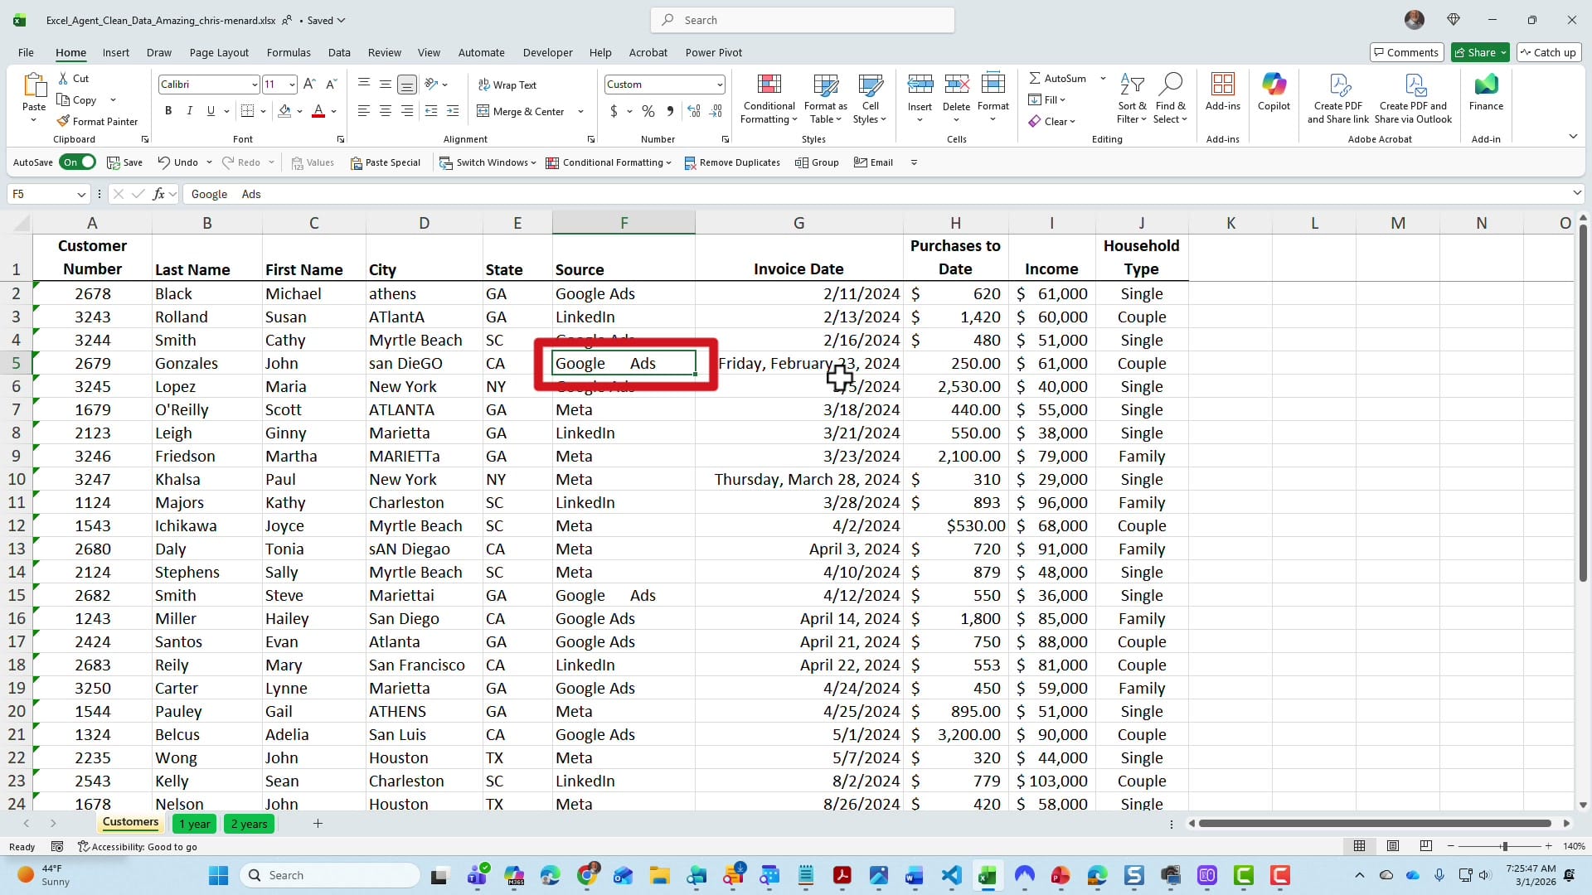Open the Comments pane
1592x895 pixels.
click(1407, 52)
